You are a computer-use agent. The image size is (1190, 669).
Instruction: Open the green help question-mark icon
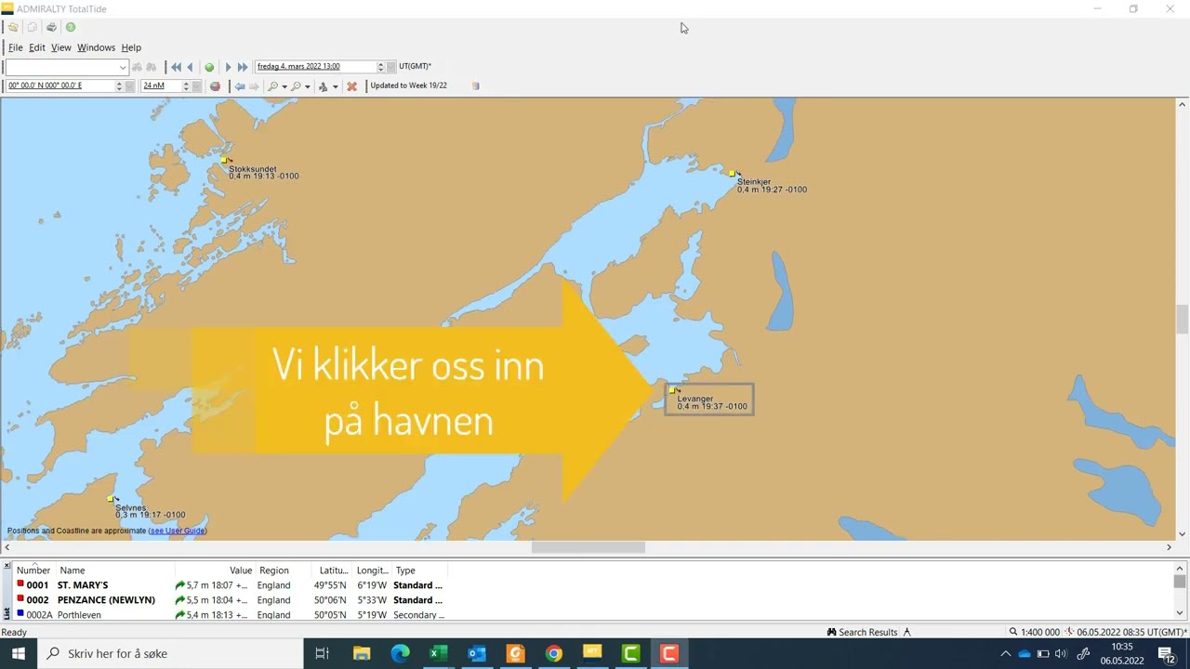(x=71, y=27)
